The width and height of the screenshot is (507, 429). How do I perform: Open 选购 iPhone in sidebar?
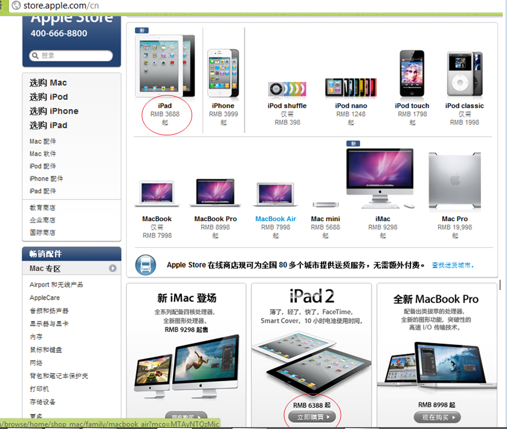click(54, 111)
